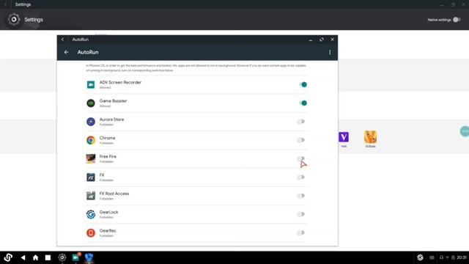Click the Aurora Store app icon
Viewport: 469px width, 264px height.
91,122
